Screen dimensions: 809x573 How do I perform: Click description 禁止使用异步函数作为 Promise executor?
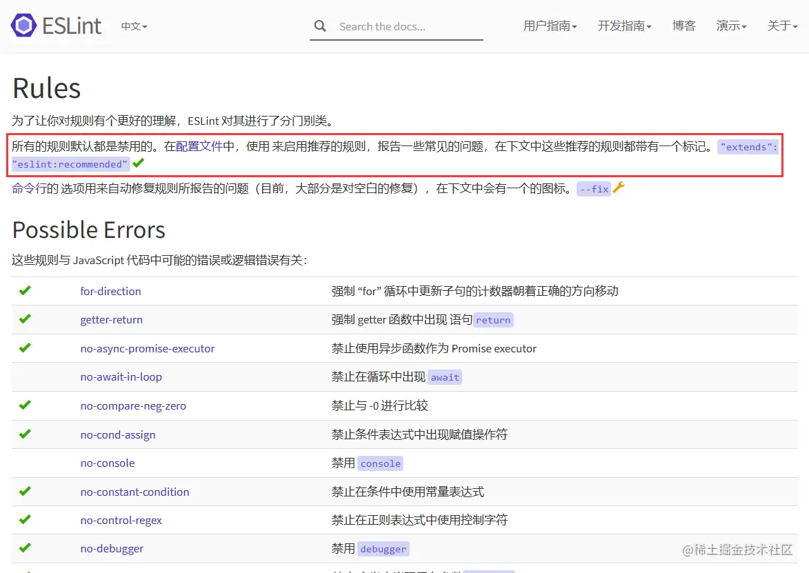pyautogui.click(x=434, y=349)
